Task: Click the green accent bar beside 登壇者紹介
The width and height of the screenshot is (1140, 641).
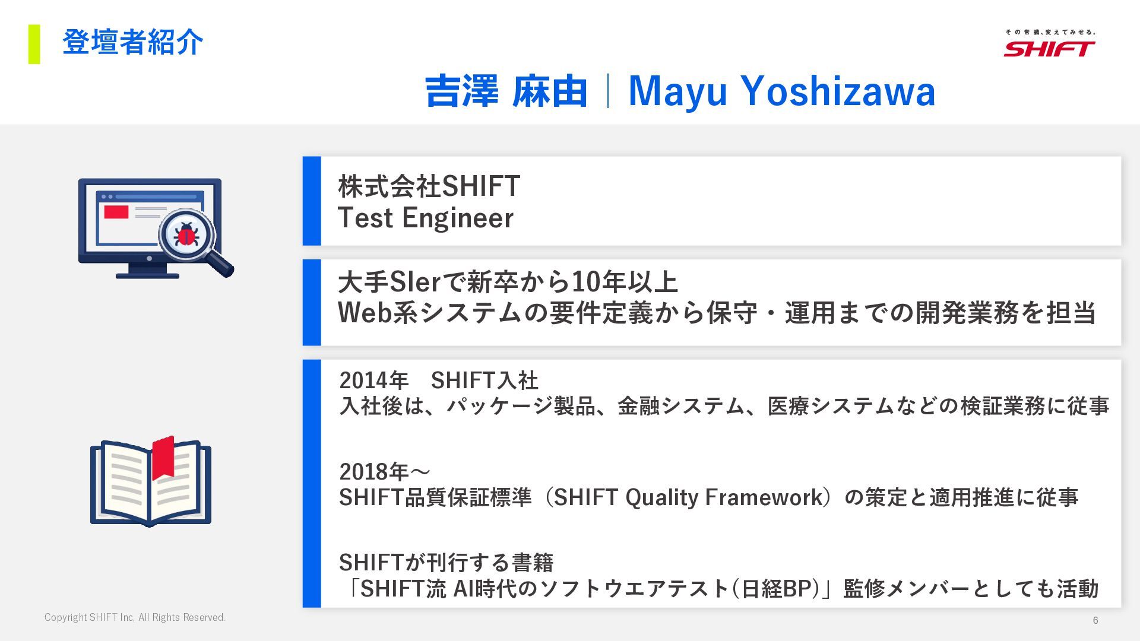Action: [34, 44]
